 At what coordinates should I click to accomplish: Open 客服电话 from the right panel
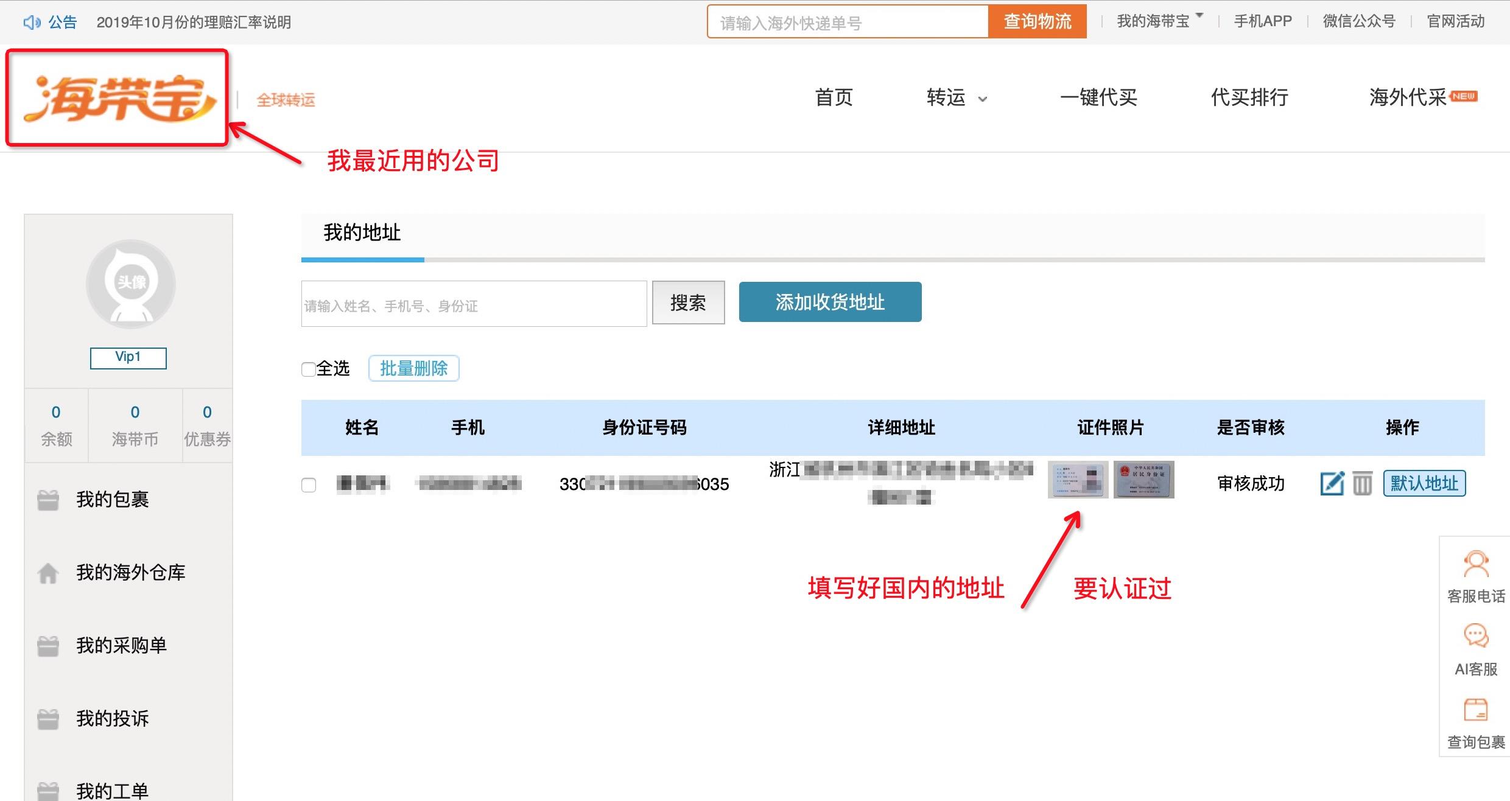click(x=1476, y=563)
